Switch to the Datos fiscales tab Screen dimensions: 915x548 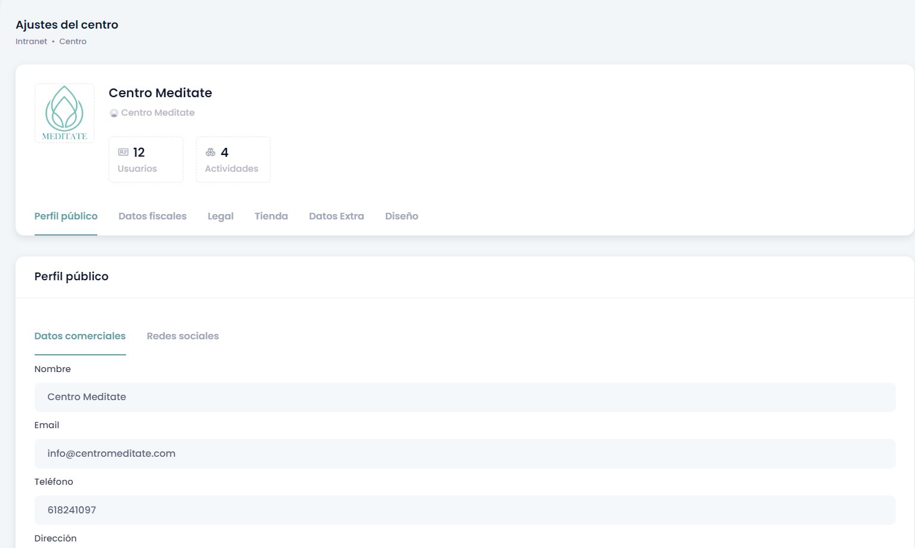[152, 216]
